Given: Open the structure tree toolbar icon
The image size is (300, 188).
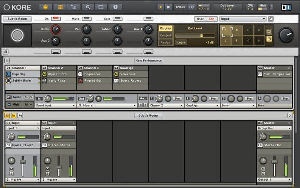Looking at the screenshot, I should [73, 7].
